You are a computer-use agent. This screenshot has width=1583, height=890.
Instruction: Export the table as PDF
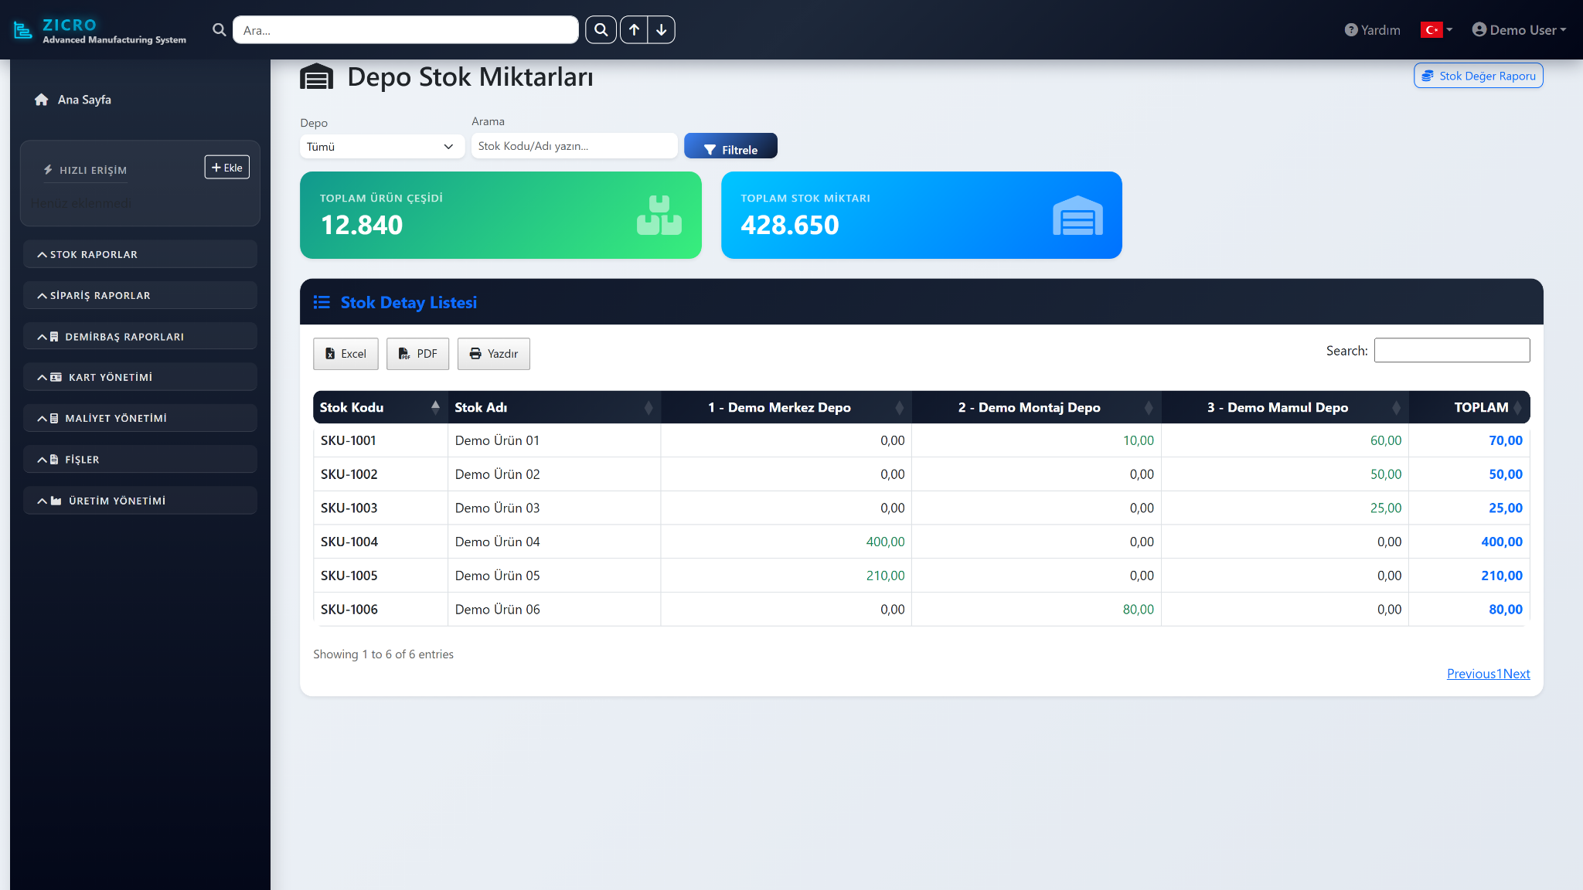[417, 354]
